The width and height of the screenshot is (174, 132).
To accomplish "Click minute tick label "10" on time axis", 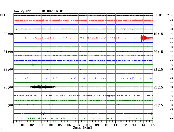I will pyautogui.click(x=106, y=125).
